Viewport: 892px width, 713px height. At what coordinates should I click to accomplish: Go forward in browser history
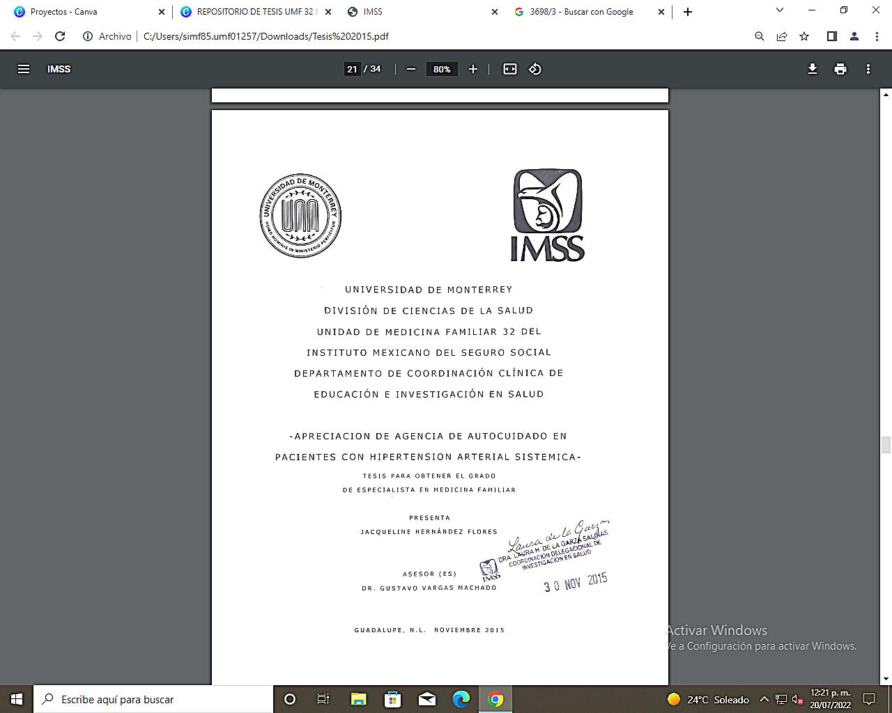pyautogui.click(x=38, y=36)
